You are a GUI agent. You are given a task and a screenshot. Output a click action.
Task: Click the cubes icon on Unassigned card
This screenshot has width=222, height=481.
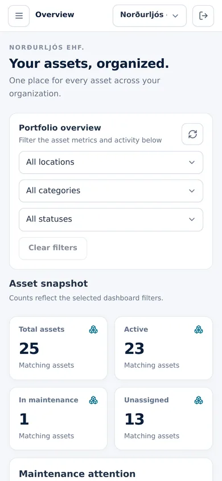(199, 400)
